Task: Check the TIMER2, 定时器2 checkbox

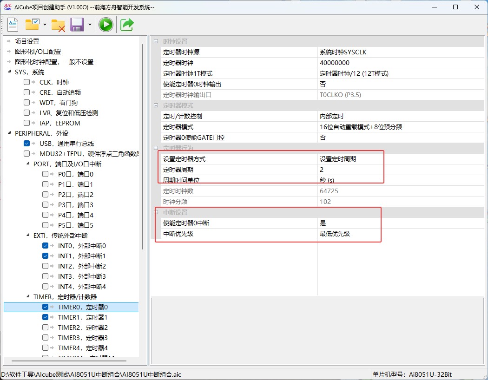Action: point(46,328)
